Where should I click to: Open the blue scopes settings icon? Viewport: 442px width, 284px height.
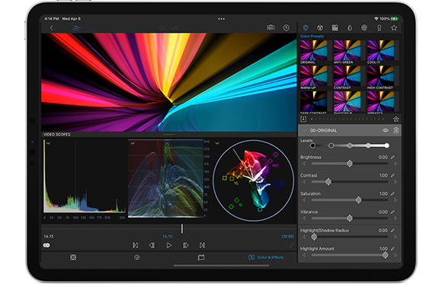(77, 28)
